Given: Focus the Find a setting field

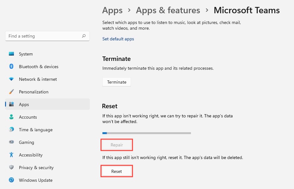Looking at the screenshot, I should [x=47, y=36].
